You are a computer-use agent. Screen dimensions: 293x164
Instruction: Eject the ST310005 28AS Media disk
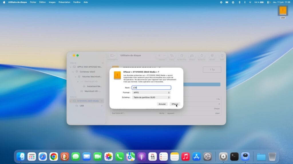pyautogui.click(x=102, y=101)
